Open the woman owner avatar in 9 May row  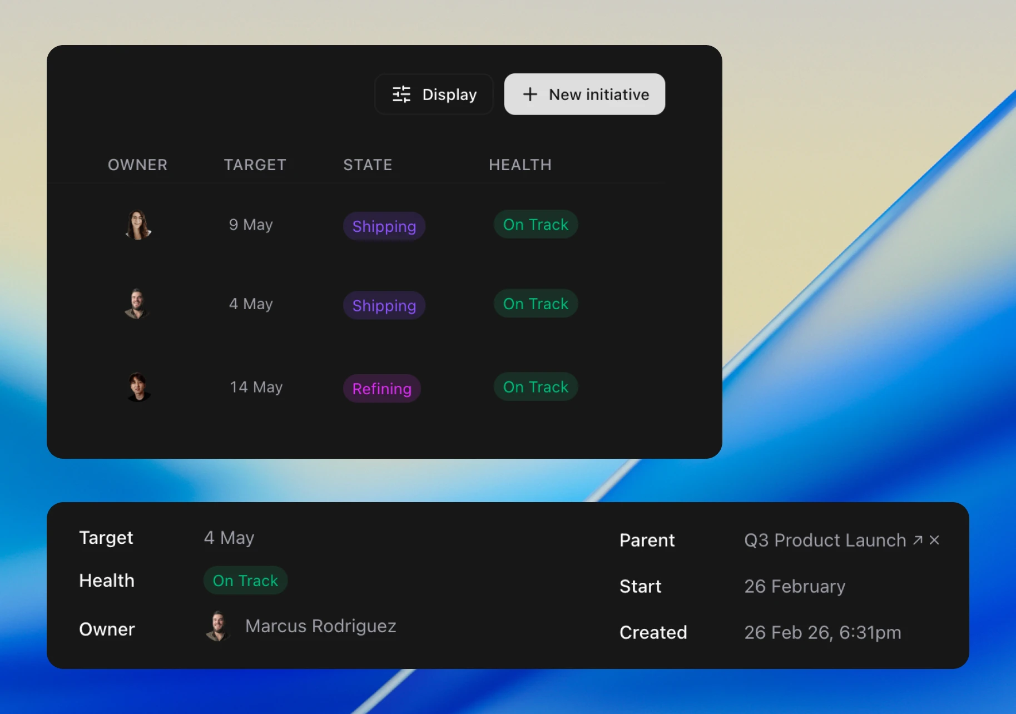(138, 225)
